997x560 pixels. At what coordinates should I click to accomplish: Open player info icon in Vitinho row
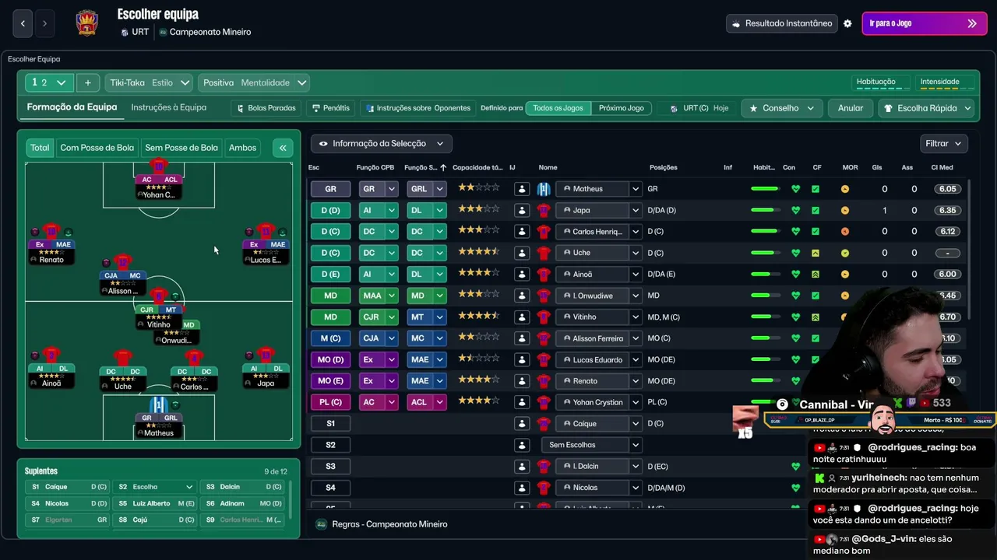coord(522,317)
